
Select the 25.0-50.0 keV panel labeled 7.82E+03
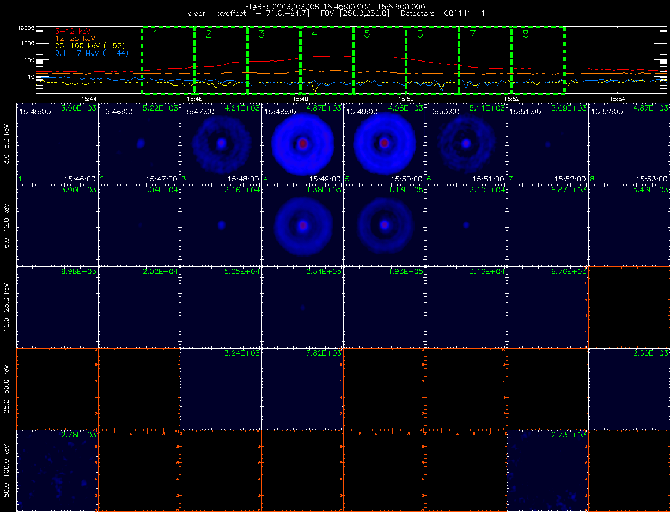tap(302, 388)
